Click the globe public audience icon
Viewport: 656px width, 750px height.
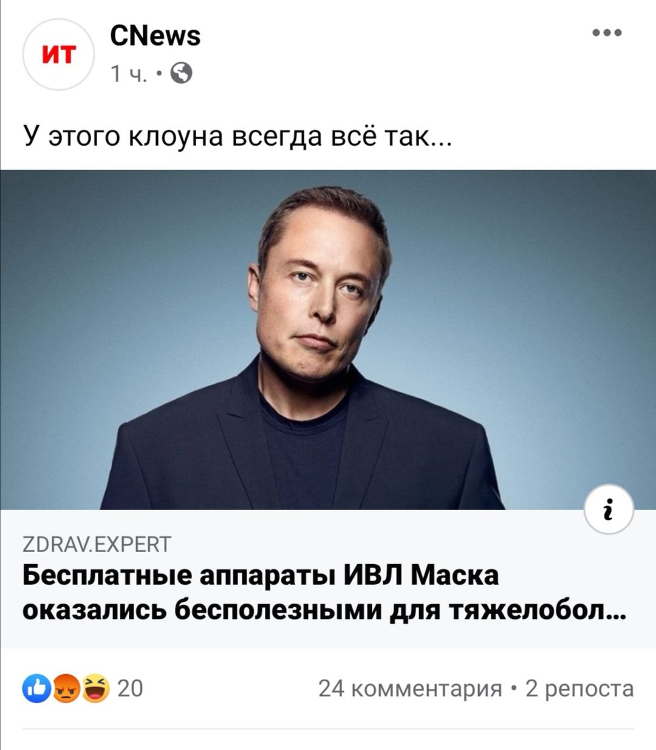tap(182, 73)
